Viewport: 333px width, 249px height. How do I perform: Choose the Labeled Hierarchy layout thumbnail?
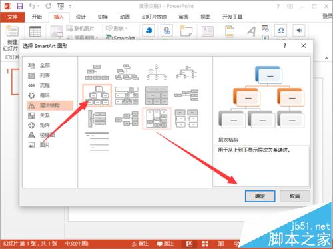[x=127, y=96]
